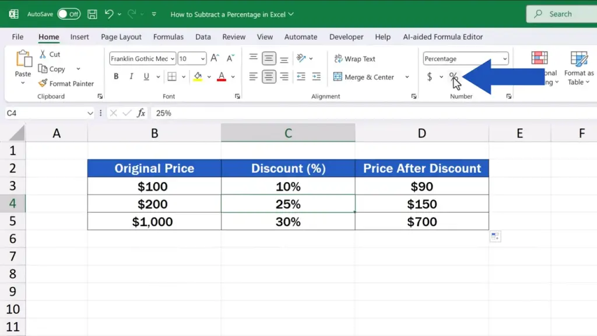Viewport: 597px width, 336px height.
Task: Pick the red font color swatch
Action: pos(222,76)
